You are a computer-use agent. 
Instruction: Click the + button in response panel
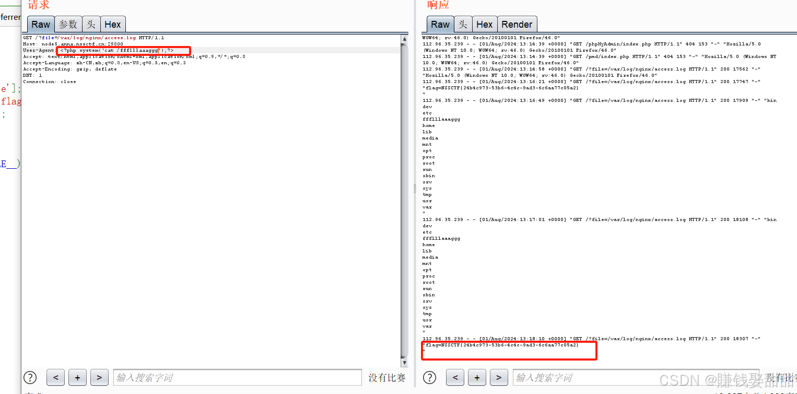click(x=477, y=377)
